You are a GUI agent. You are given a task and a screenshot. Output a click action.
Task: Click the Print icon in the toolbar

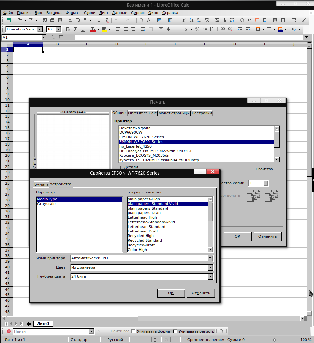pyautogui.click(x=52, y=20)
